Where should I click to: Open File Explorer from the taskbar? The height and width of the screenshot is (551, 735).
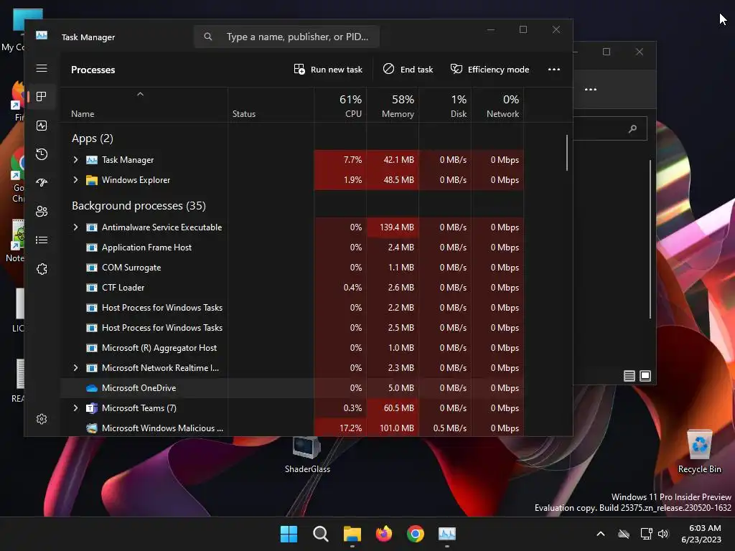tap(352, 534)
